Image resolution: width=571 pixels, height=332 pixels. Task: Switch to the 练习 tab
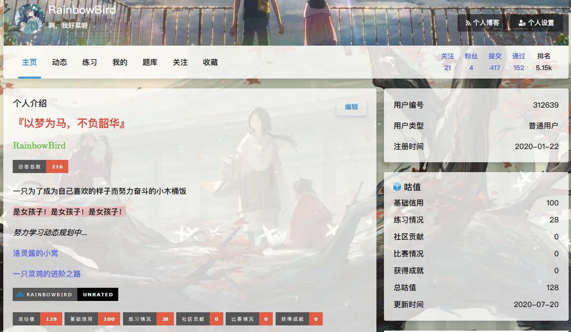coord(90,62)
